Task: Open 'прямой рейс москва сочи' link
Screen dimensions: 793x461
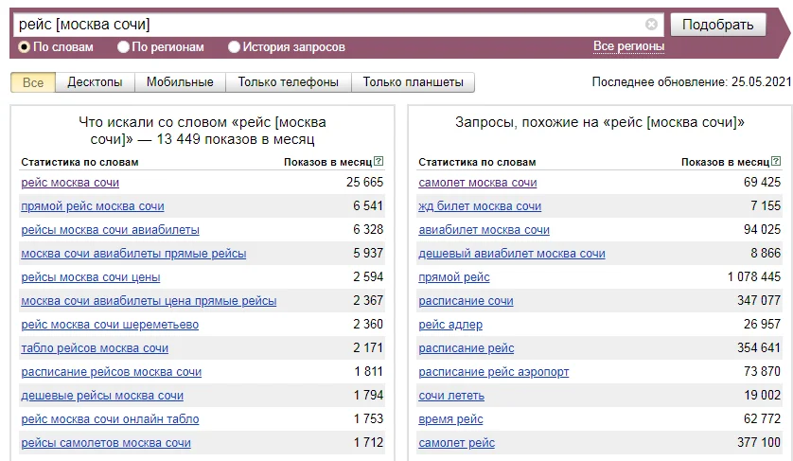Action: pyautogui.click(x=93, y=206)
